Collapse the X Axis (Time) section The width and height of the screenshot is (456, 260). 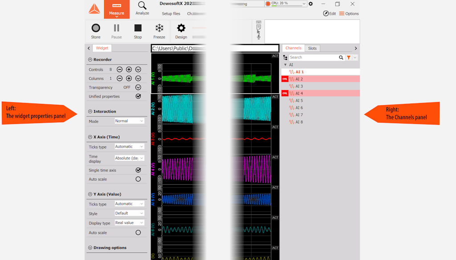pyautogui.click(x=90, y=137)
